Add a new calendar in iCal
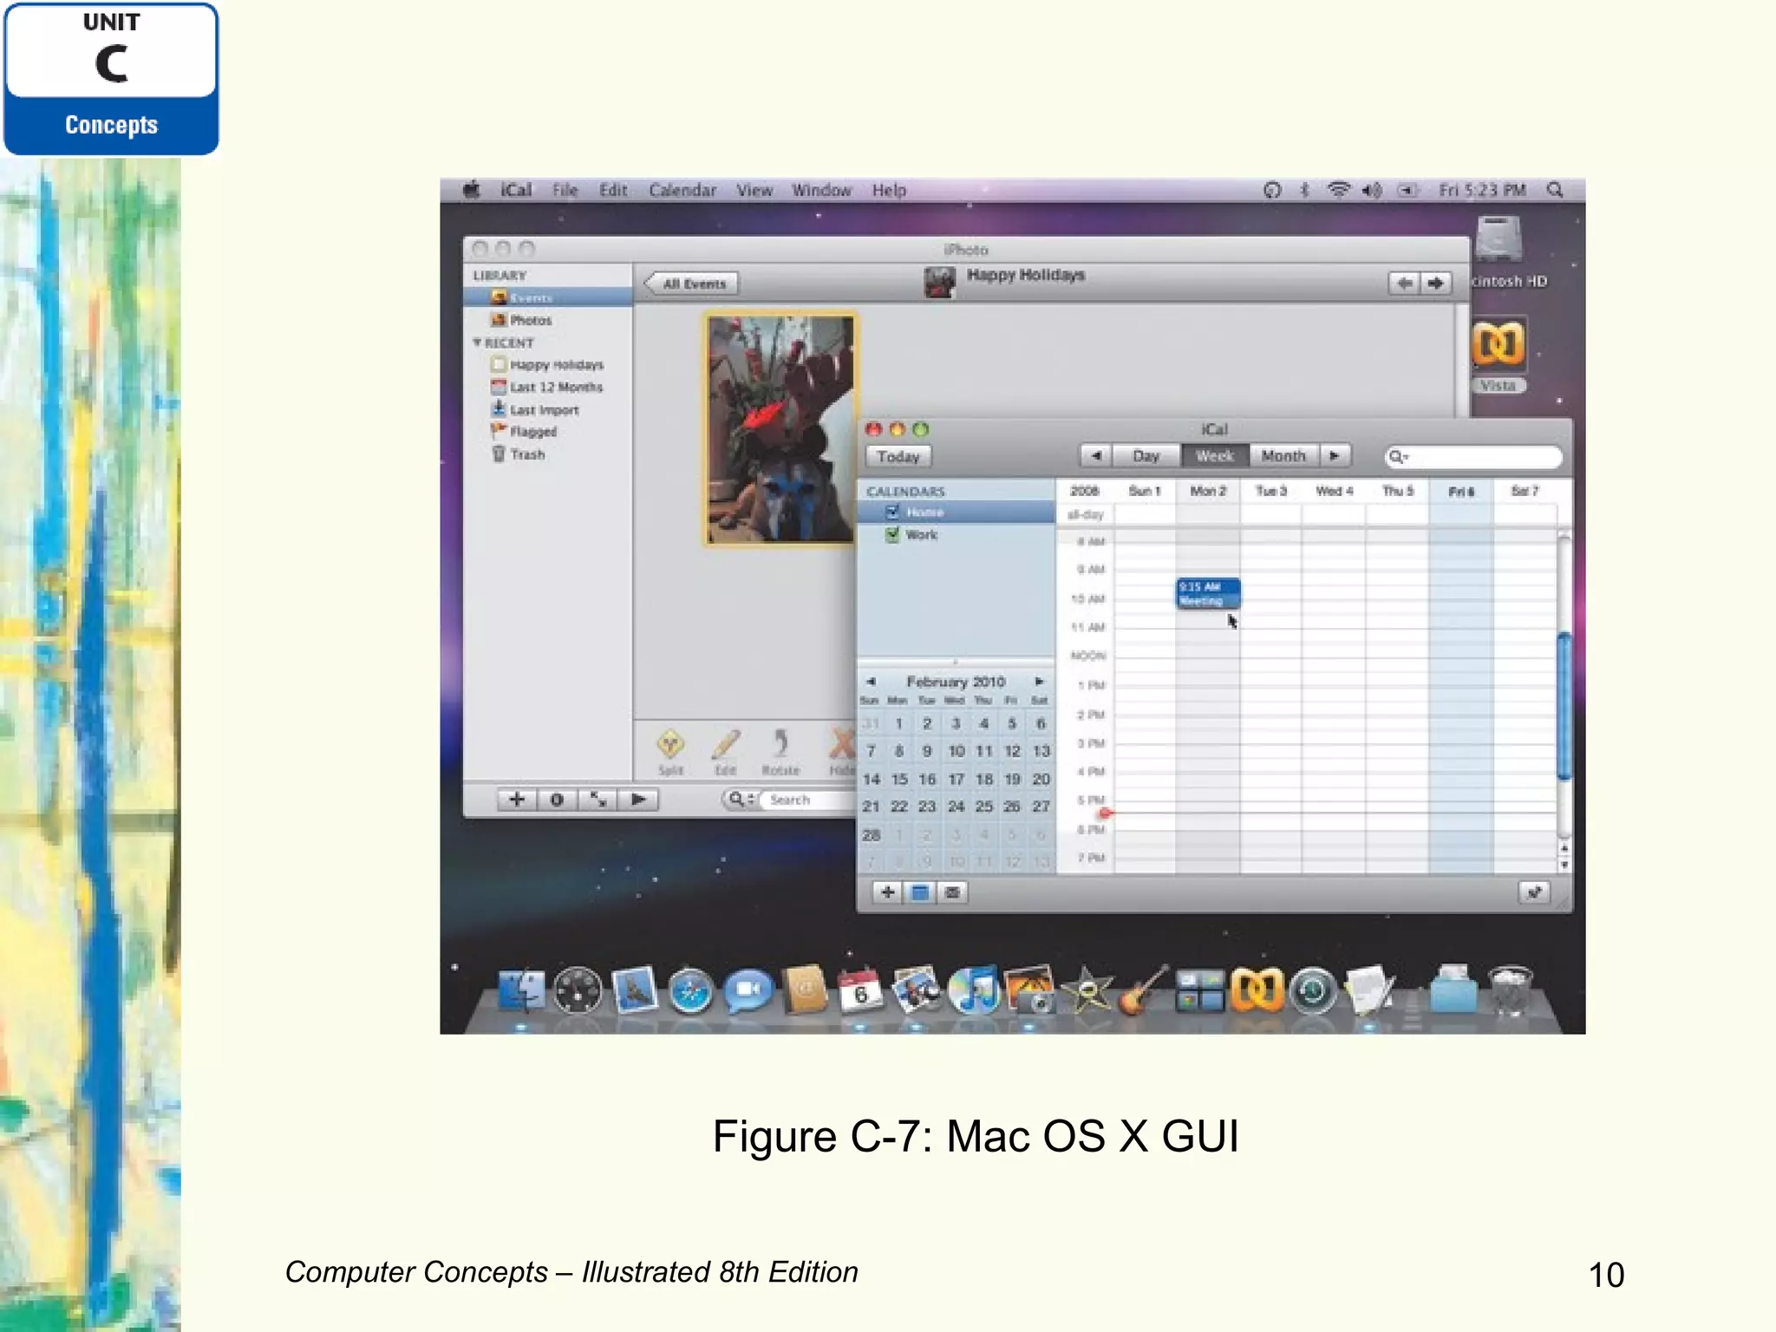 887,892
